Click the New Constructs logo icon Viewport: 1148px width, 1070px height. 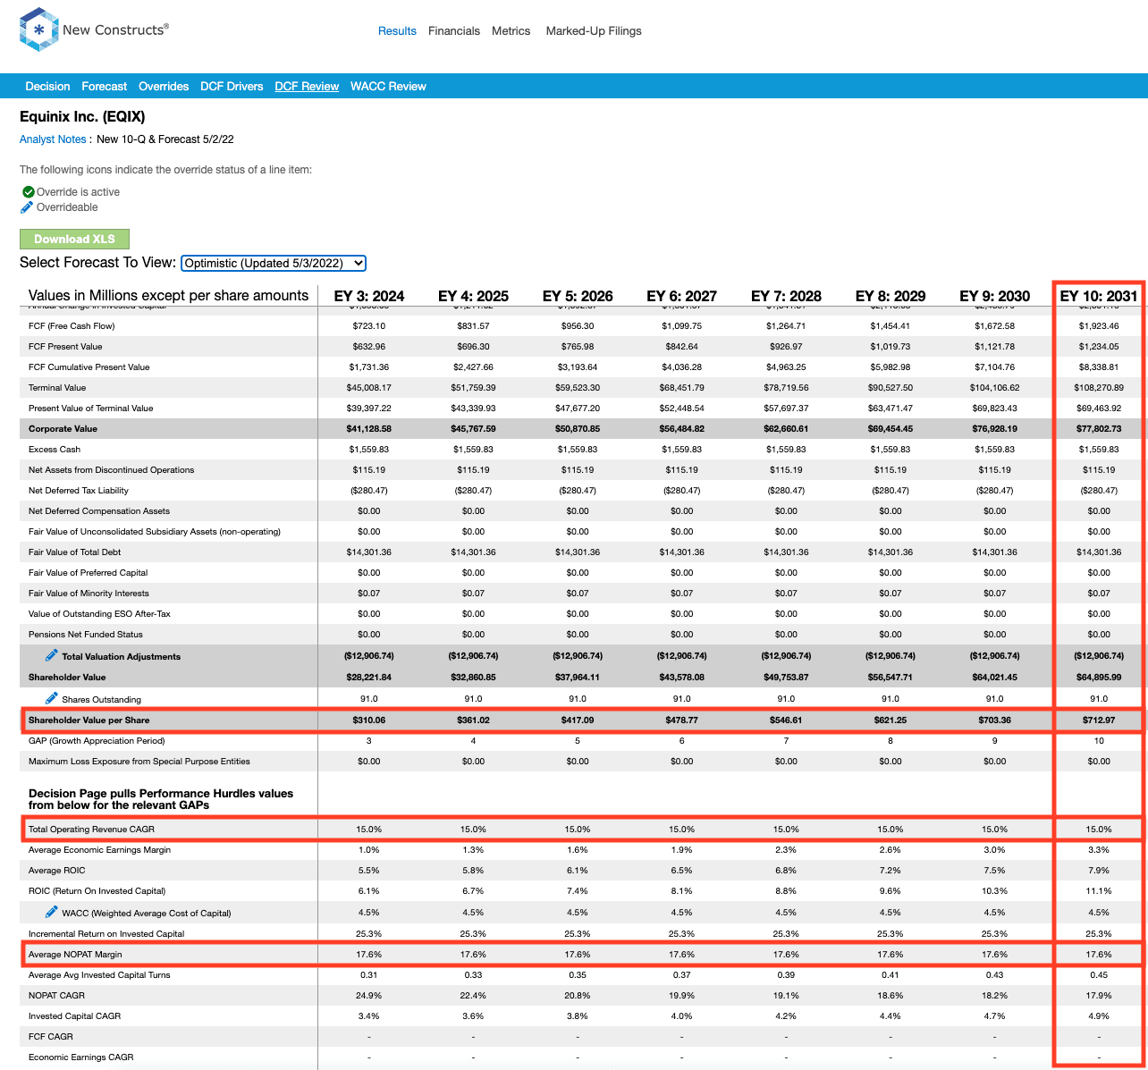(38, 29)
